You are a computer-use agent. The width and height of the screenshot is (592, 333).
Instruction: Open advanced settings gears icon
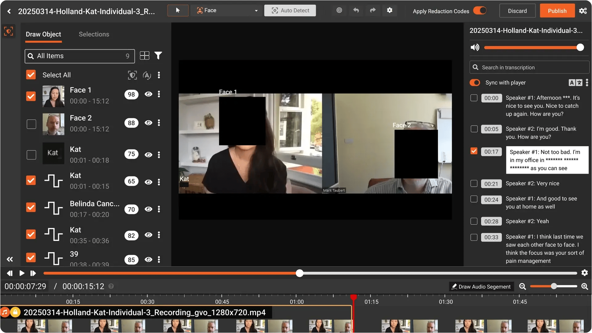click(x=583, y=11)
